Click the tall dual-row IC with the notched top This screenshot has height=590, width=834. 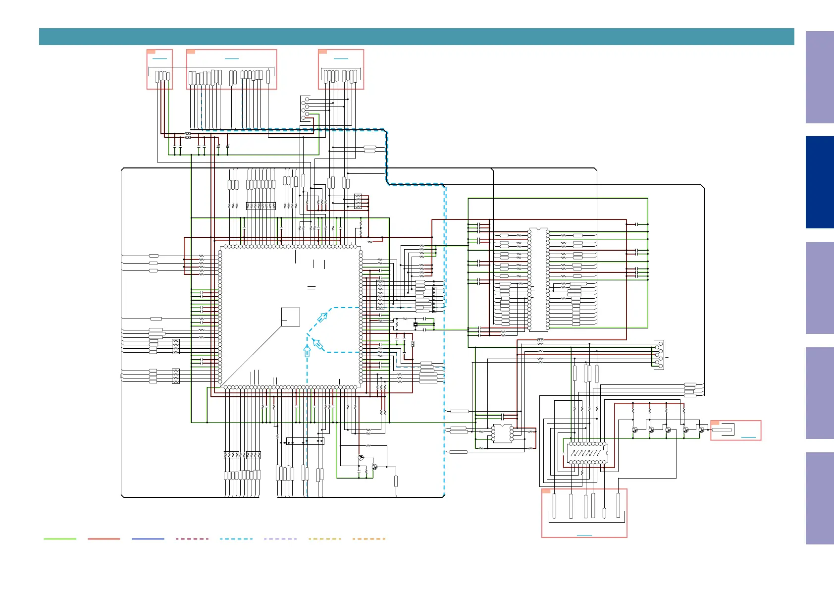538,279
